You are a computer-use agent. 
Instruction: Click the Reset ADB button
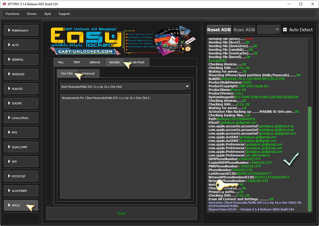click(x=219, y=30)
